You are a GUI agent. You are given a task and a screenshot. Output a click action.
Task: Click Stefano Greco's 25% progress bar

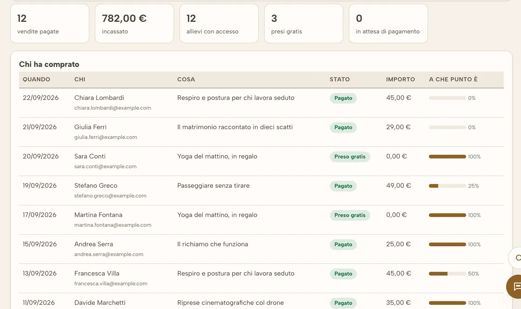click(x=447, y=186)
